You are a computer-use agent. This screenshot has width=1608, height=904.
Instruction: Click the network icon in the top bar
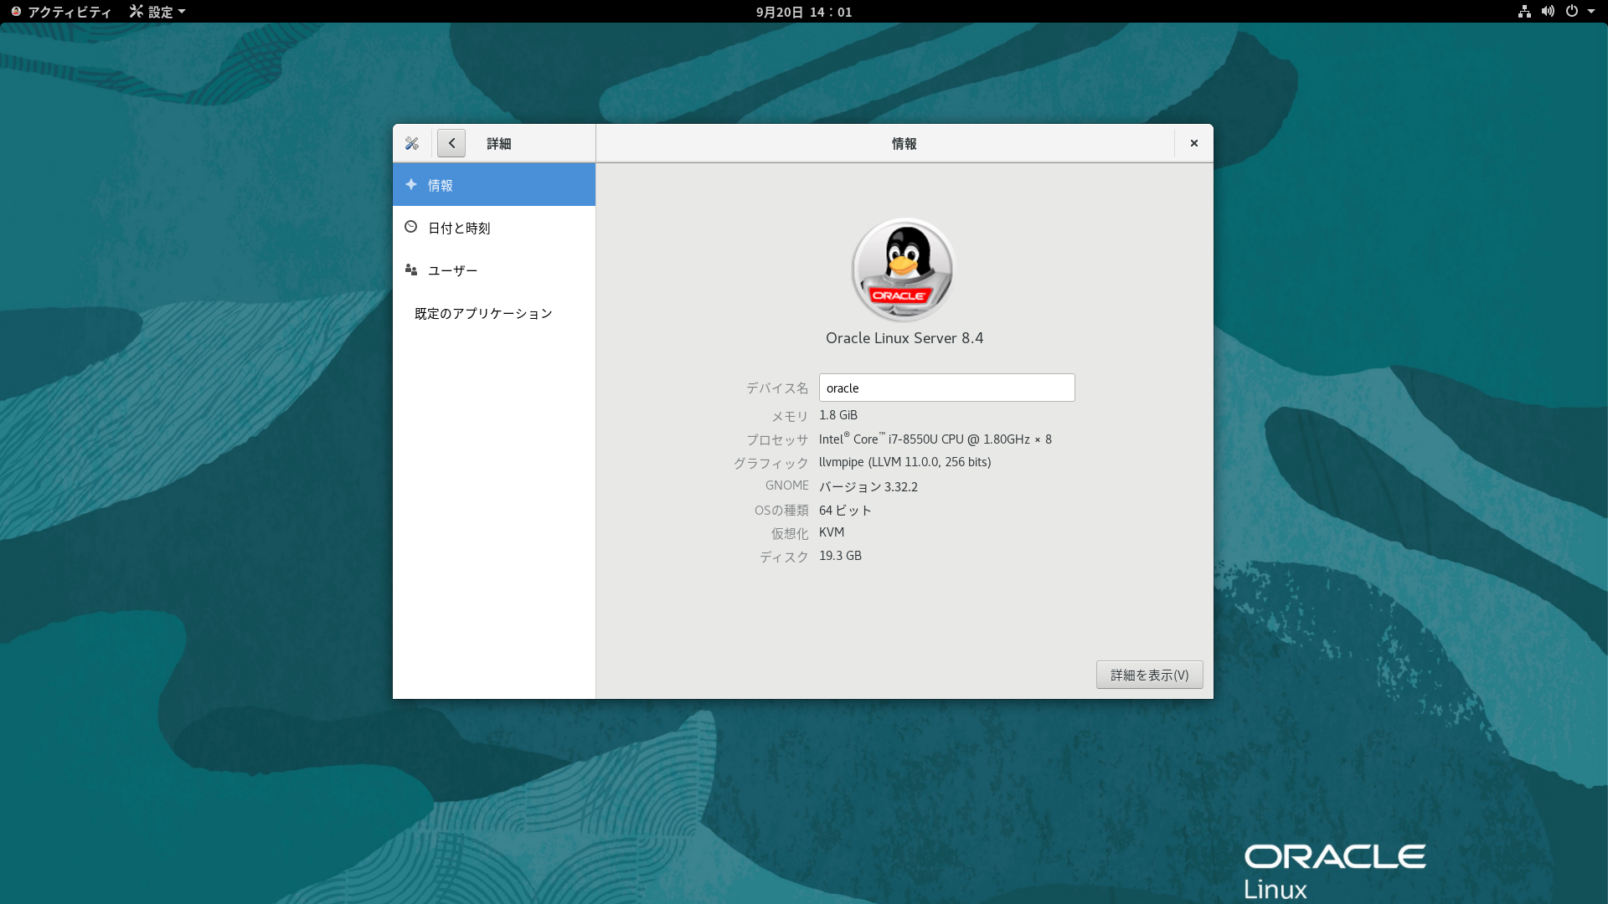(1524, 12)
